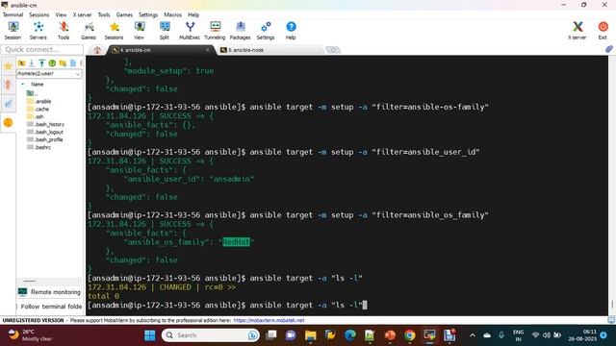
Task: Open the Help menu
Action: click(x=193, y=15)
